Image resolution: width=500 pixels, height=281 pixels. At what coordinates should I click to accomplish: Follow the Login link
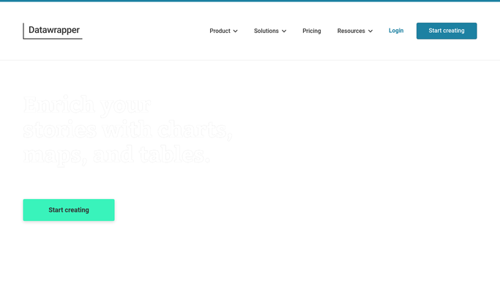tap(396, 31)
